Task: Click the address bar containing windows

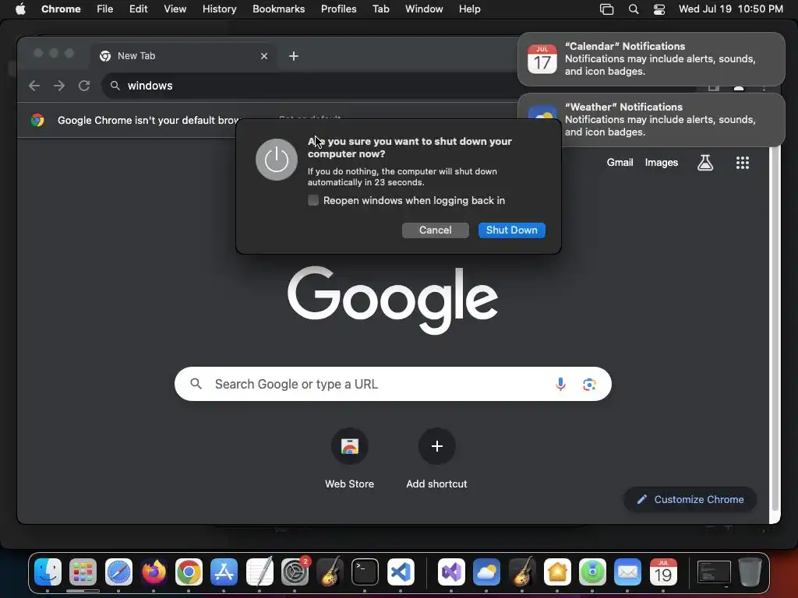Action: [310, 86]
